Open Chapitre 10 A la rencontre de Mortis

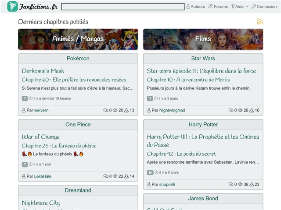[188, 80]
